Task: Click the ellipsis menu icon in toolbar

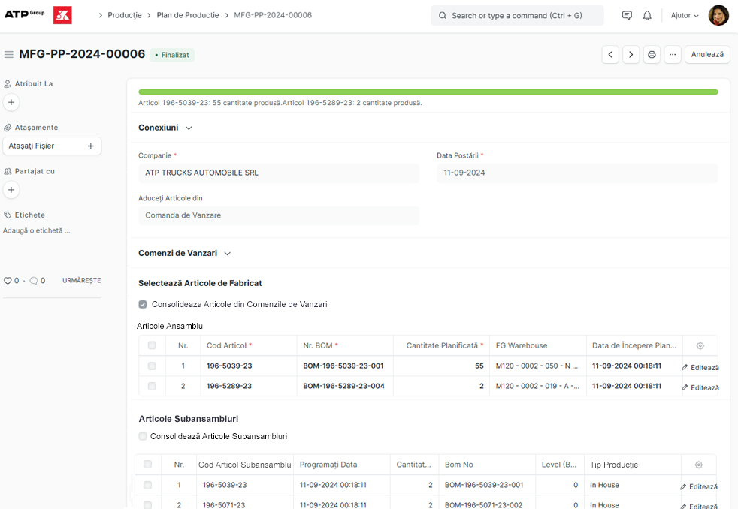Action: pos(672,54)
